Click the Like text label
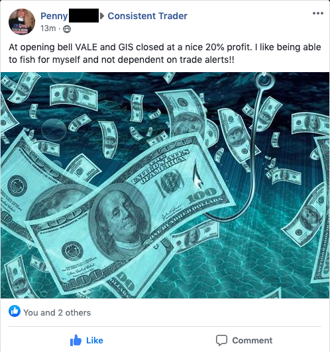Screen dimensions: 330x352 (x=95, y=341)
